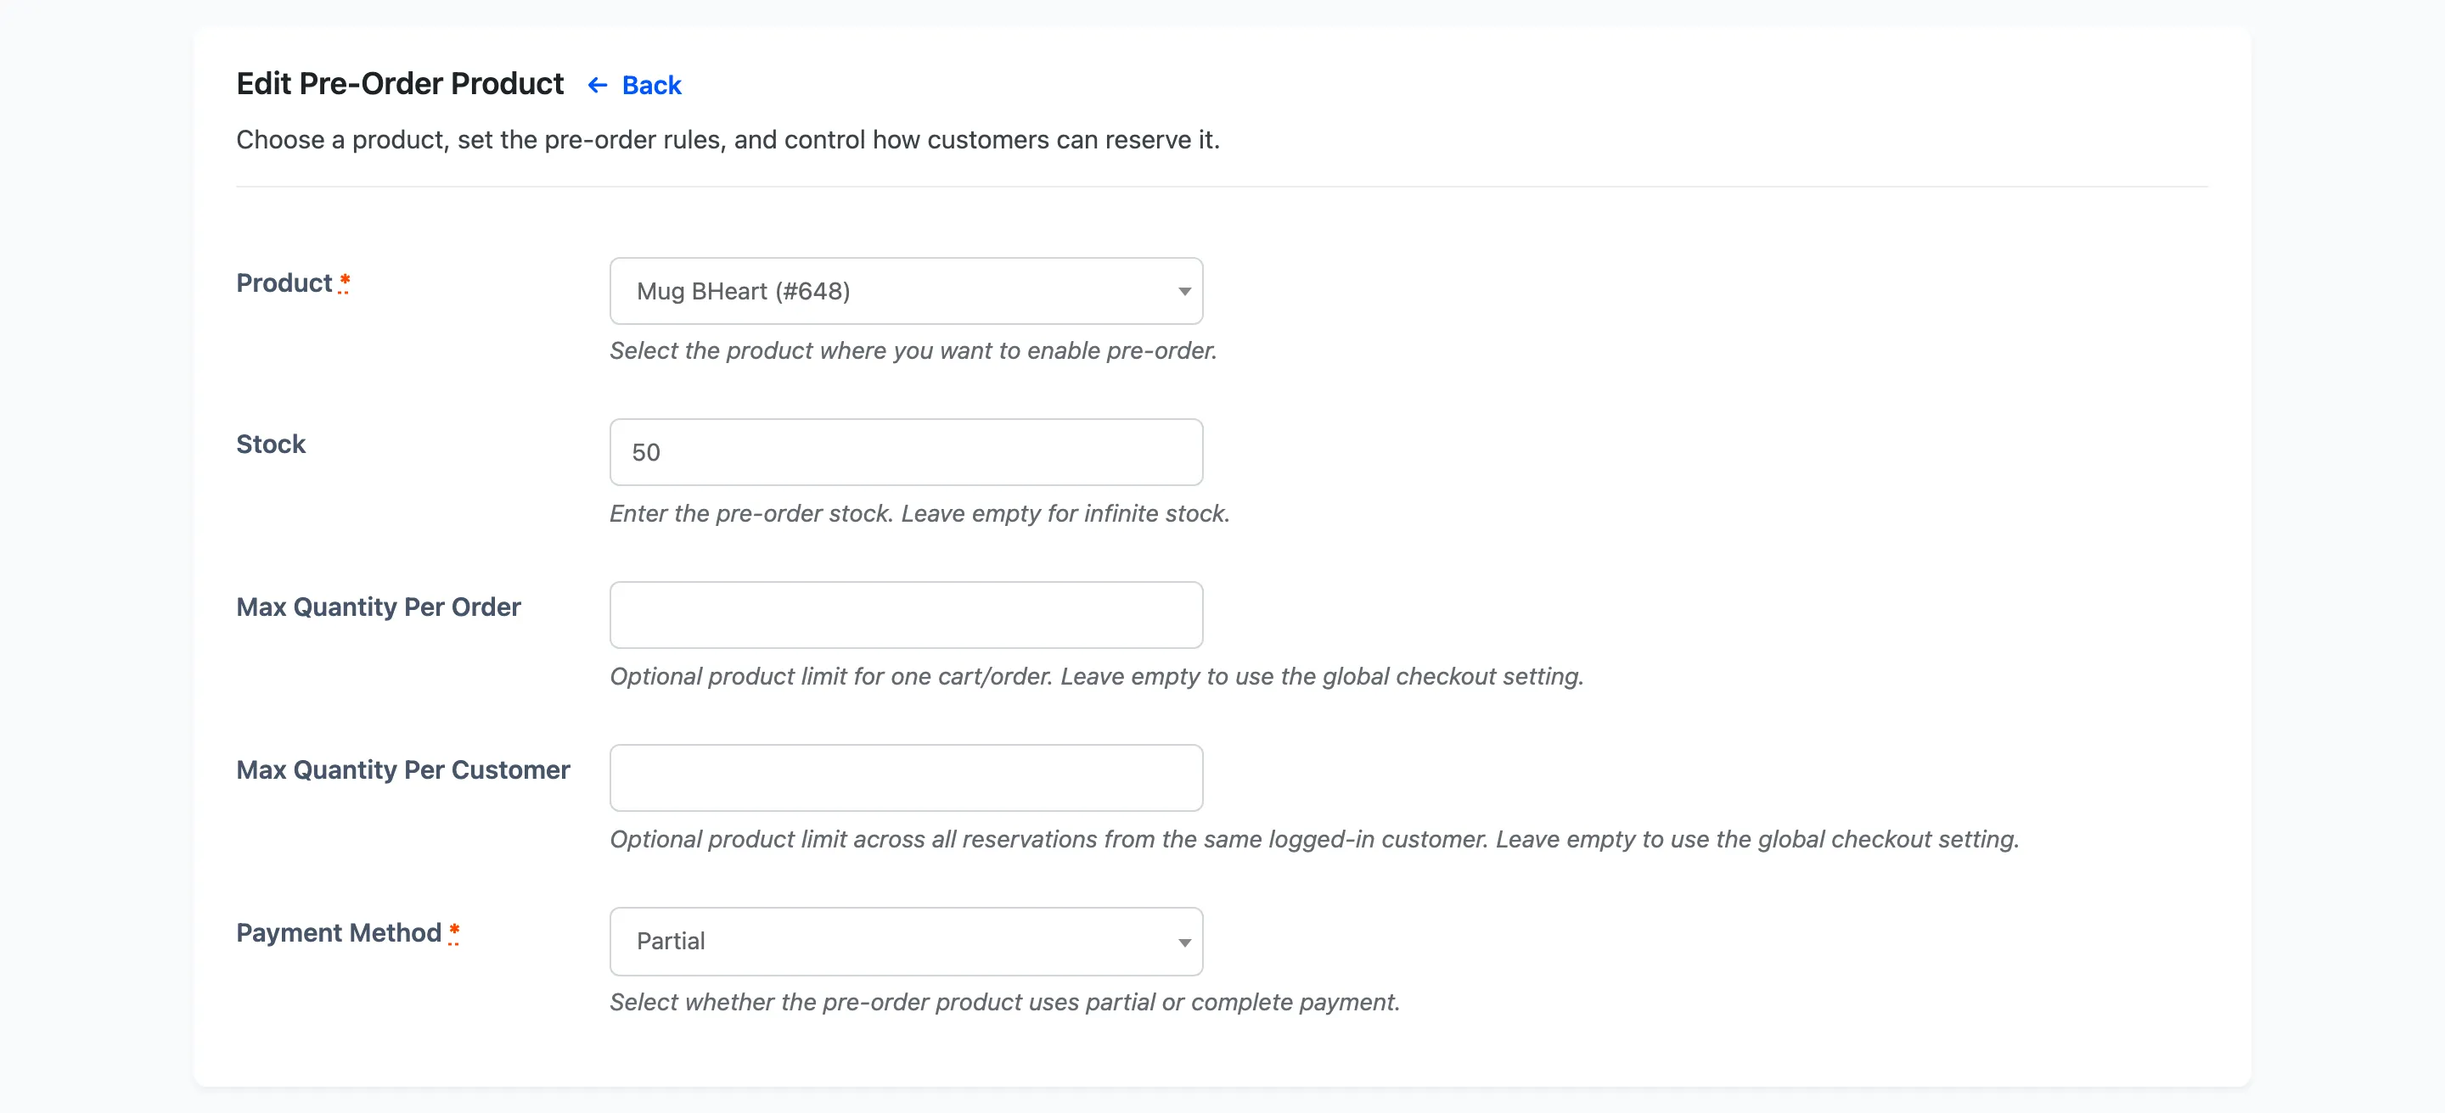
Task: Click the Edit Pre-Order Product heading
Action: [x=400, y=84]
